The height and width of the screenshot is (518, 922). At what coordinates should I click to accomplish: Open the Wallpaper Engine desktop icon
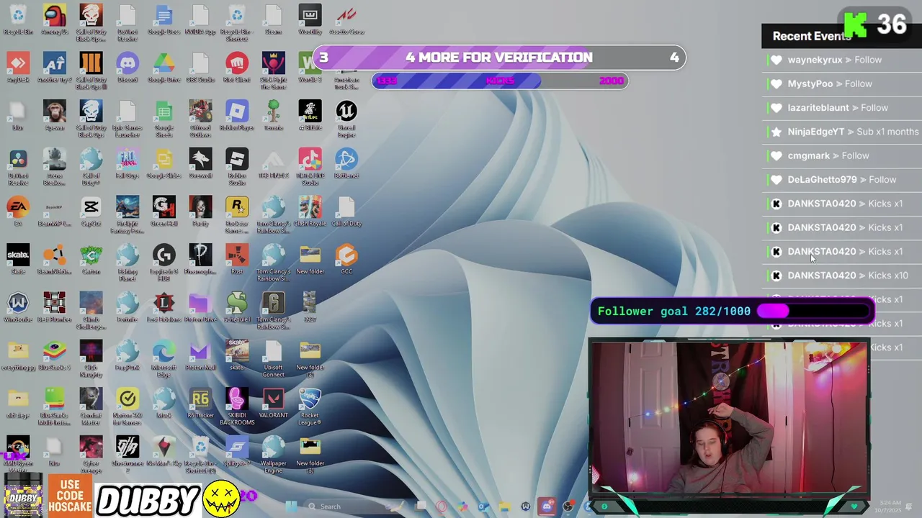pyautogui.click(x=274, y=455)
